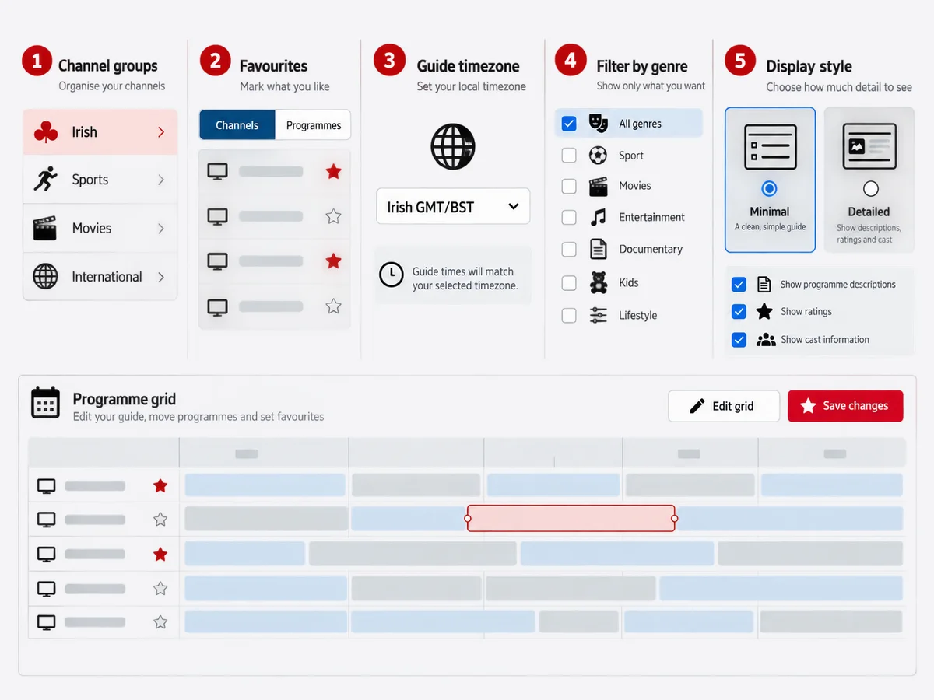Check the Lifestyle genre checkbox

click(569, 315)
